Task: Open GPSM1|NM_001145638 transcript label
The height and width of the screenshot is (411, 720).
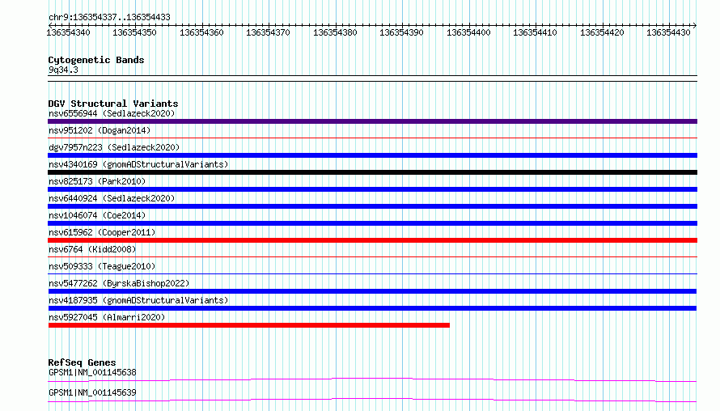Action: pos(92,372)
